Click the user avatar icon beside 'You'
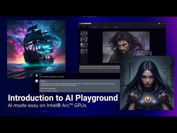The height and width of the screenshot is (133, 177). coord(37,75)
